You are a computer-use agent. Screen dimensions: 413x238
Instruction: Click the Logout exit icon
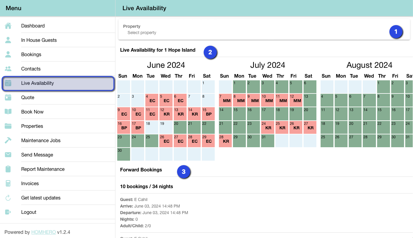[x=8, y=212]
